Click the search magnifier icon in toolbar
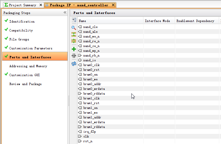 point(74,28)
